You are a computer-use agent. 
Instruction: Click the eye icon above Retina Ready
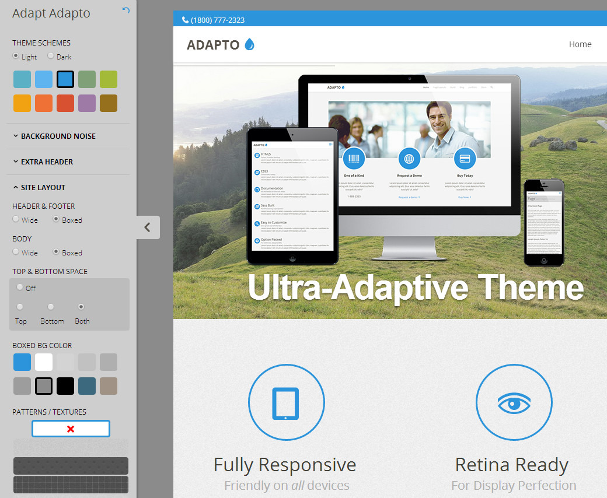pyautogui.click(x=513, y=402)
